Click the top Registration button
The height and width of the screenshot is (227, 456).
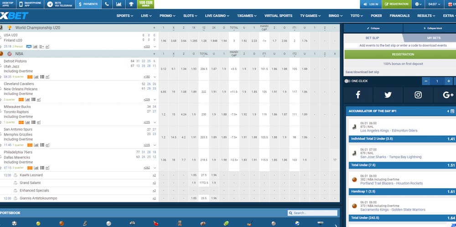[x=396, y=4]
